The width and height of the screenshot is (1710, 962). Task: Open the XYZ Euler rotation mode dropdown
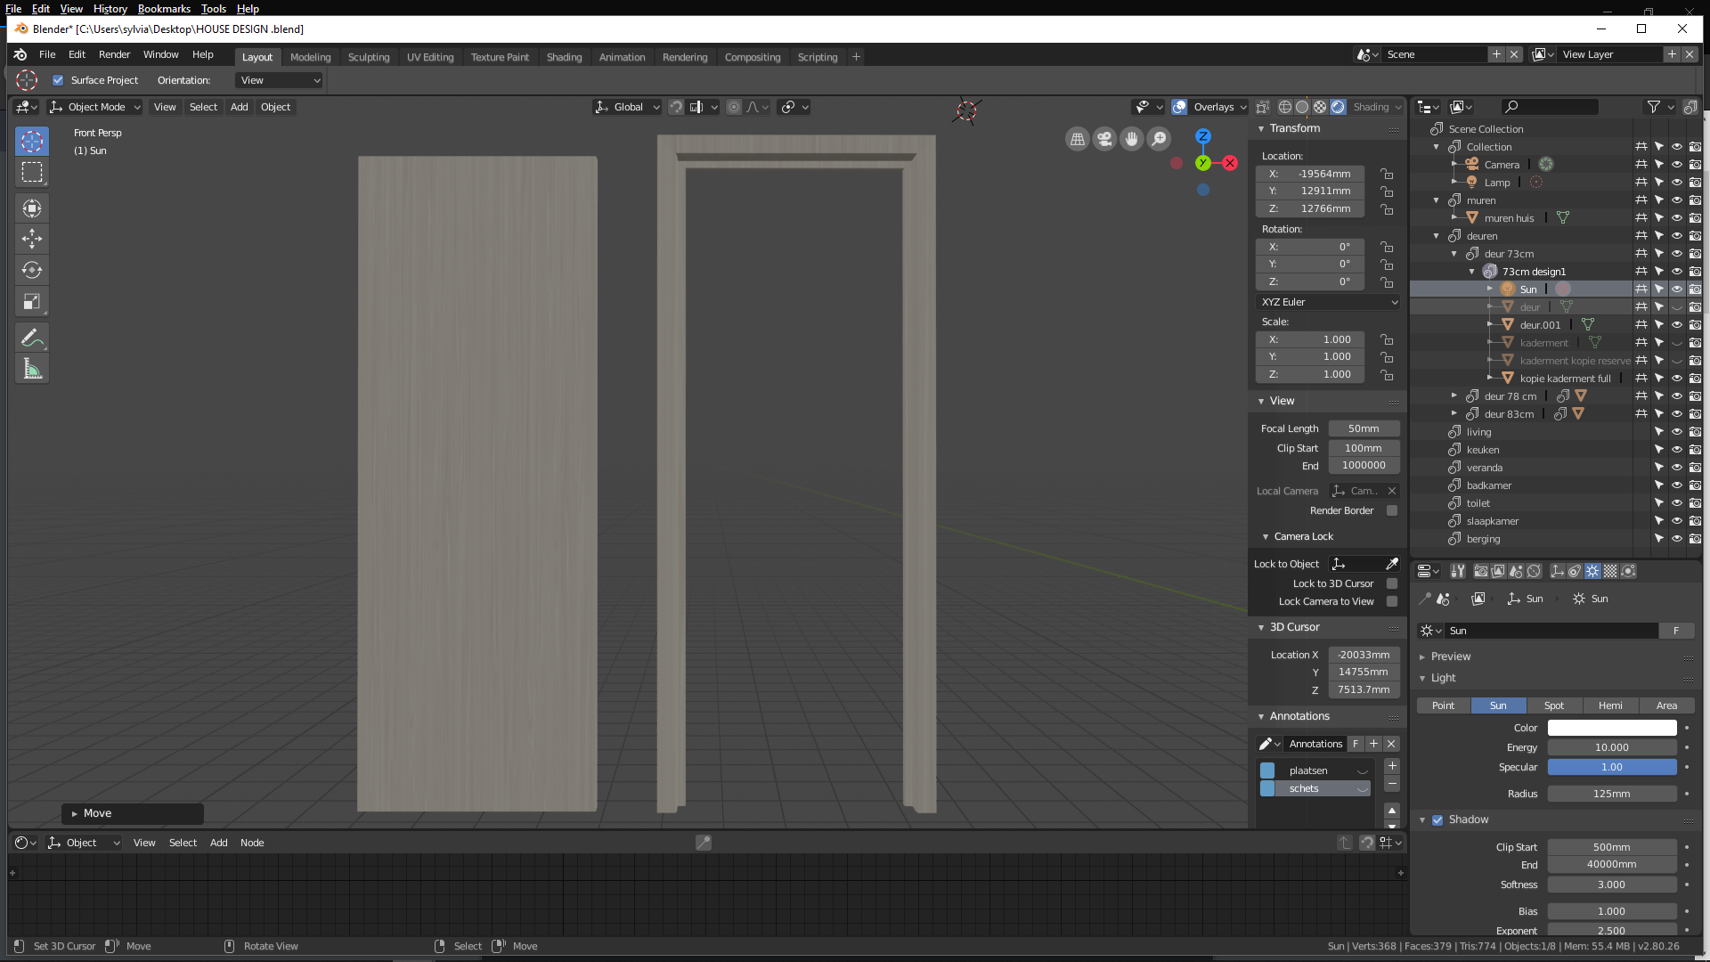tap(1328, 302)
